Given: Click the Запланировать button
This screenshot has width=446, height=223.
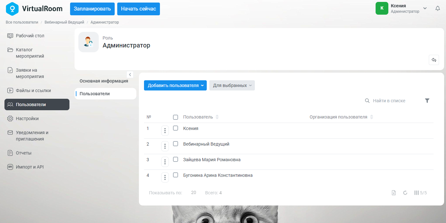Looking at the screenshot, I should click(92, 9).
